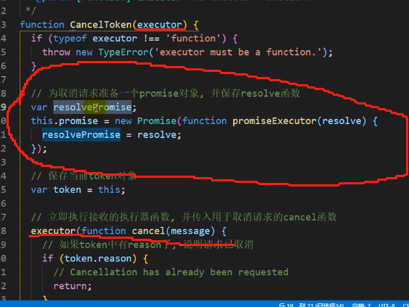Click the cancel function name
This screenshot has height=307, width=409.
(x=148, y=231)
